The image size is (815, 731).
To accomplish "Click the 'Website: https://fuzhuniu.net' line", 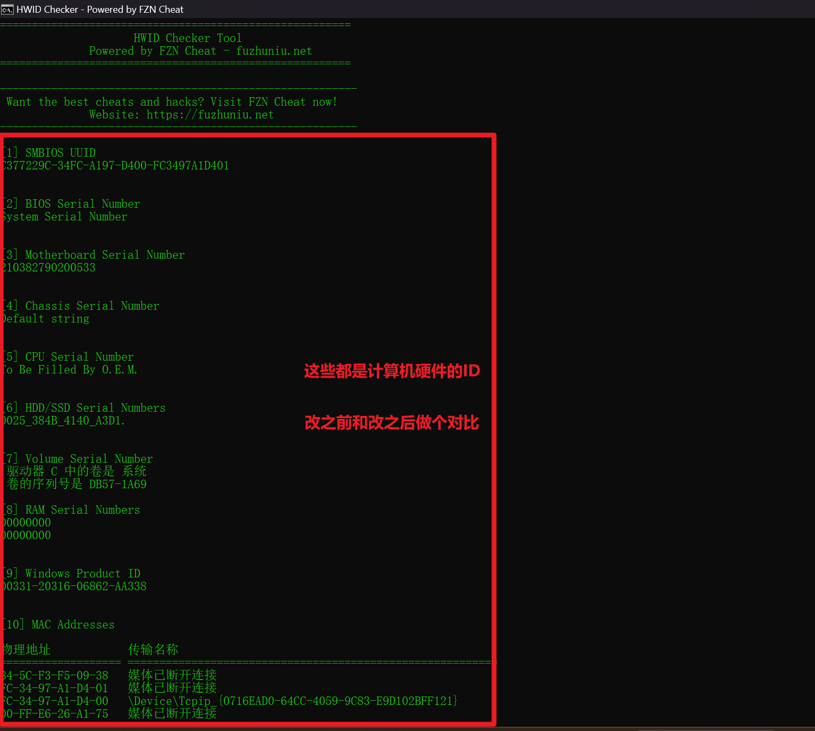I will pos(181,115).
